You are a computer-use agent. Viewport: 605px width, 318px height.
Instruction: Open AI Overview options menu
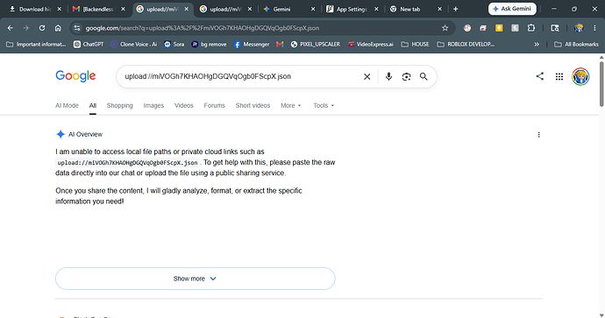point(538,135)
